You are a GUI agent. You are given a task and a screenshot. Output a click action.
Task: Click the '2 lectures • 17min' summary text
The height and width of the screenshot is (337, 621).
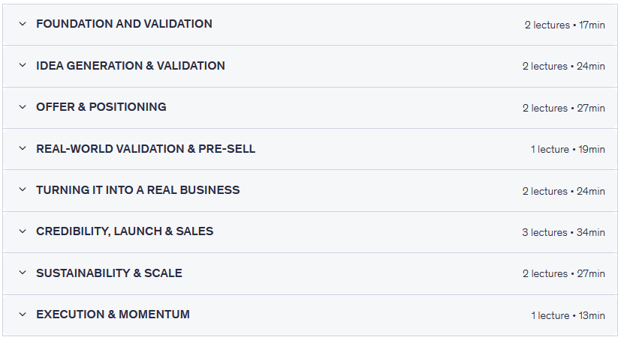(x=564, y=25)
